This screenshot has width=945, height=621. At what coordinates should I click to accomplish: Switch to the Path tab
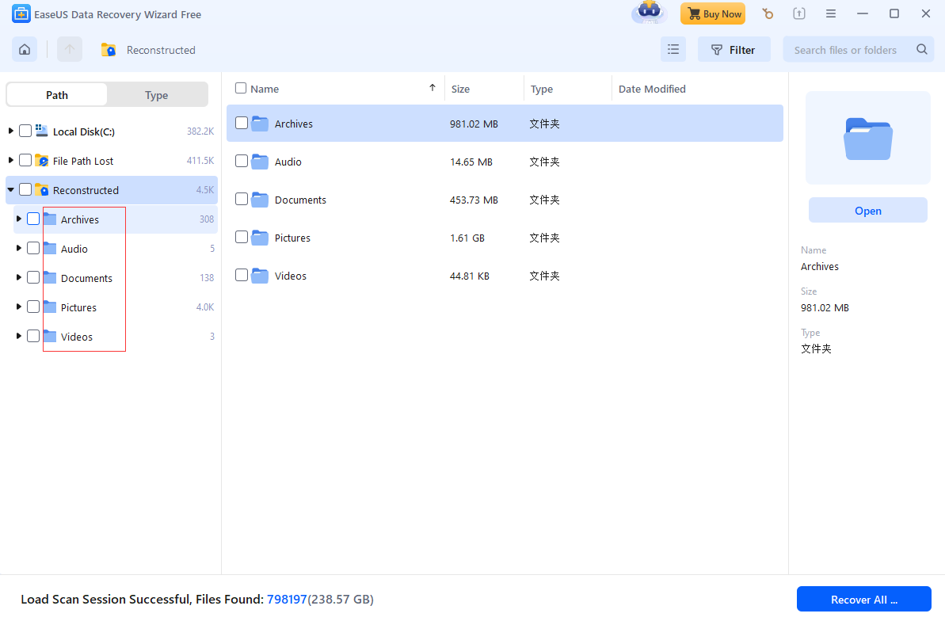coord(57,95)
